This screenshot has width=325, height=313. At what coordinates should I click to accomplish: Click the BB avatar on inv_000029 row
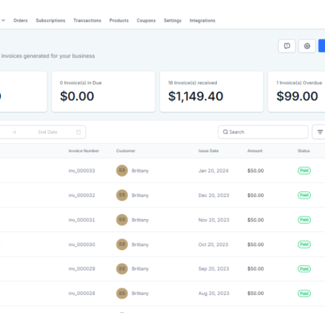122,269
